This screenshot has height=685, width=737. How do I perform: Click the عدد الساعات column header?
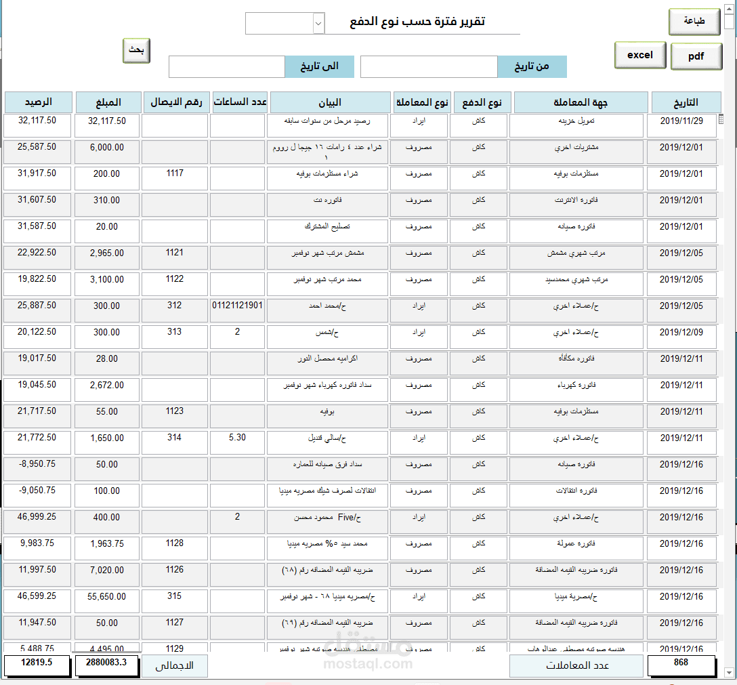point(240,102)
